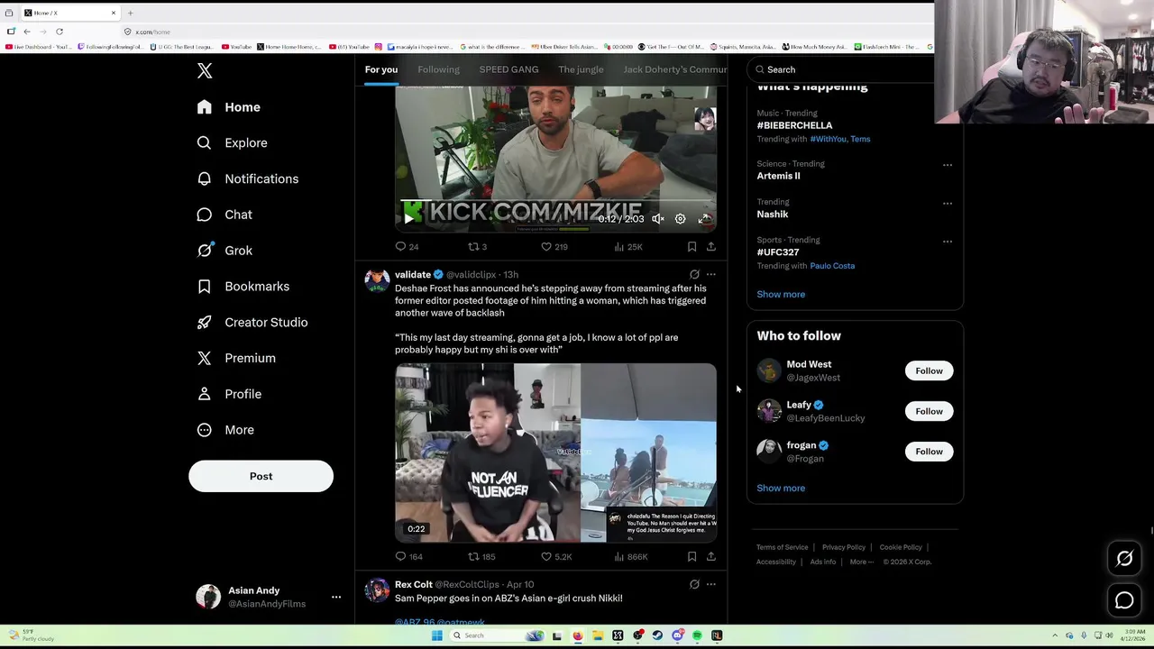This screenshot has width=1154, height=649.
Task: Open more options on validate's post
Action: coord(710,274)
